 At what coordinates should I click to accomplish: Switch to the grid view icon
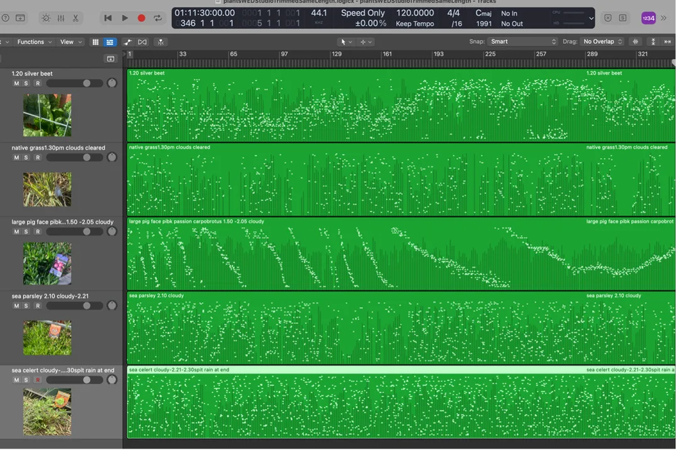(x=95, y=42)
